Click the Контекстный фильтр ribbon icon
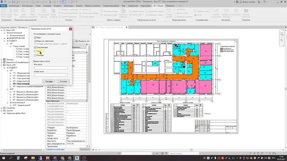This screenshot has width=287, height=161. (x=44, y=13)
